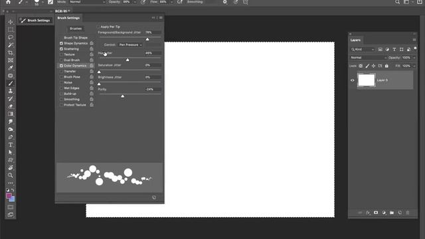Open Brush Pose settings section
This screenshot has width=425, height=239.
point(72,77)
